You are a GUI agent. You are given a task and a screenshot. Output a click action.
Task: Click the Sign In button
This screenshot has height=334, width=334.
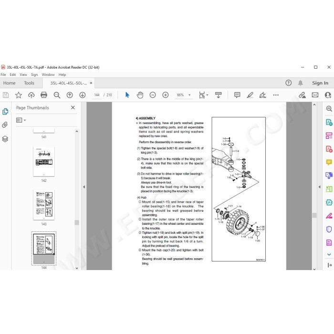coord(320,83)
